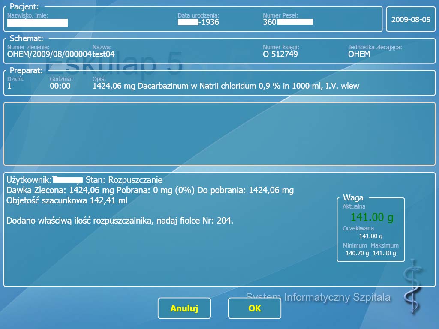Select book number O 512749
439x329 pixels.
click(x=280, y=54)
